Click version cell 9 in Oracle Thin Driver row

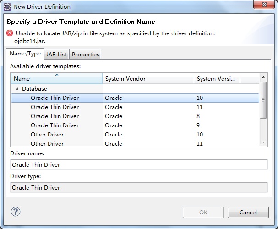(x=198, y=125)
